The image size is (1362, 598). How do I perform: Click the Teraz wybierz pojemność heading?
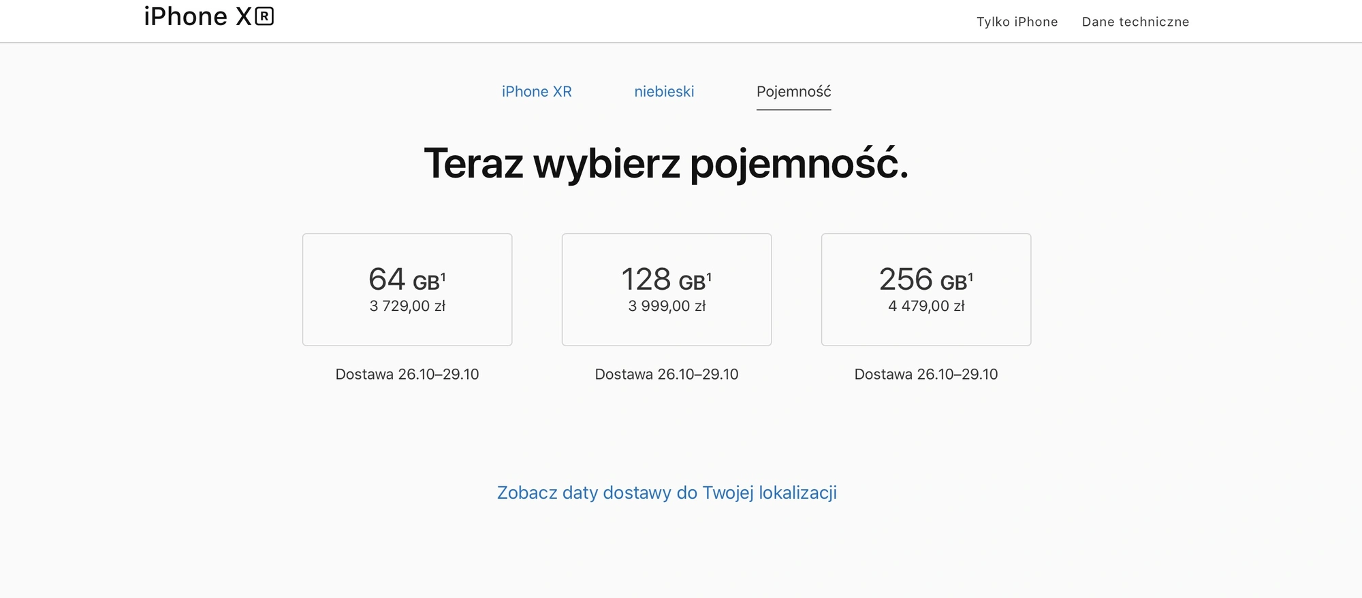coord(666,164)
